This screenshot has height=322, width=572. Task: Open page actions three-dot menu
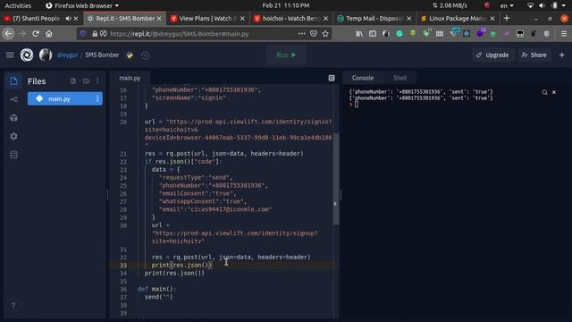point(302,34)
